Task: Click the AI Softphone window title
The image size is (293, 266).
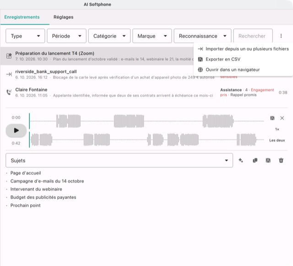Action: pos(98,4)
